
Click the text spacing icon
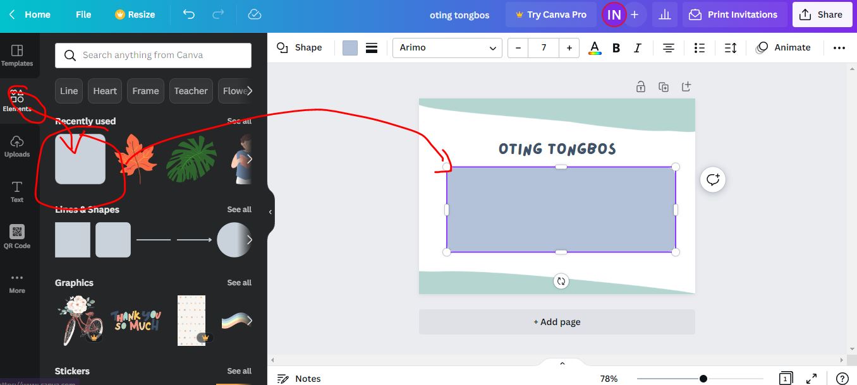tap(730, 47)
